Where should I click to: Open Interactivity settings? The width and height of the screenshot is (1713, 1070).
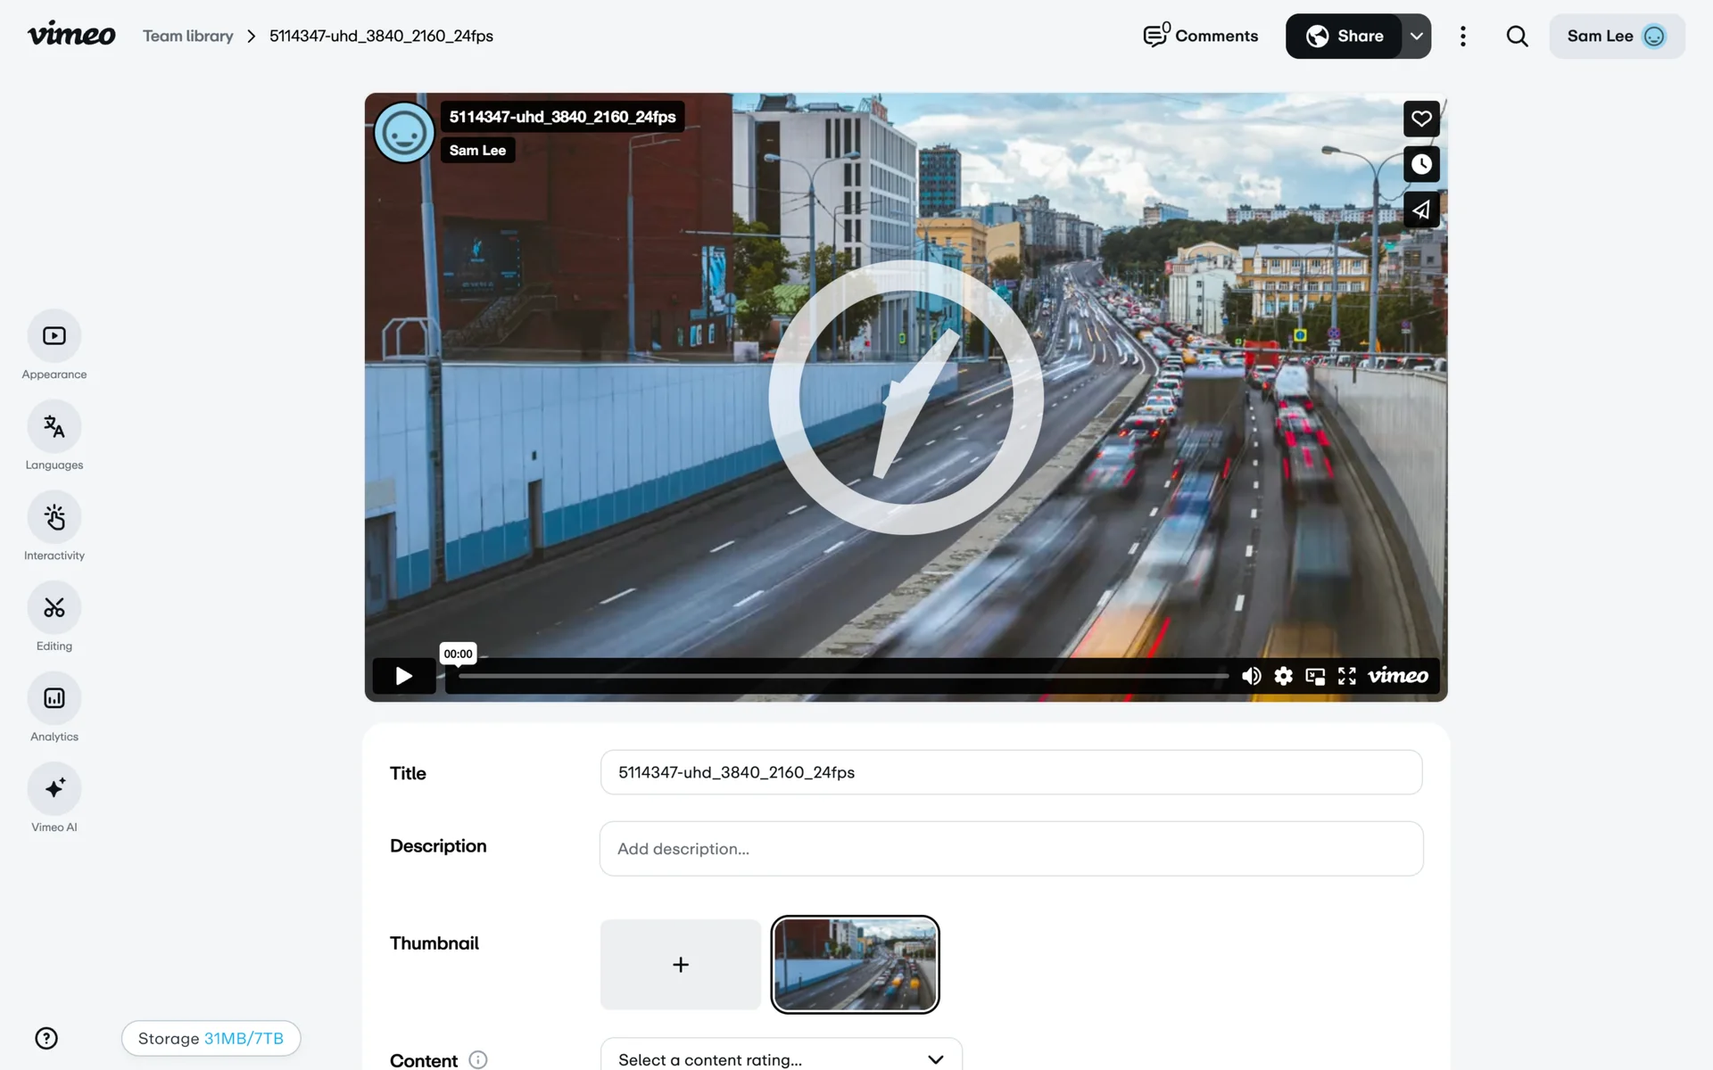54,517
